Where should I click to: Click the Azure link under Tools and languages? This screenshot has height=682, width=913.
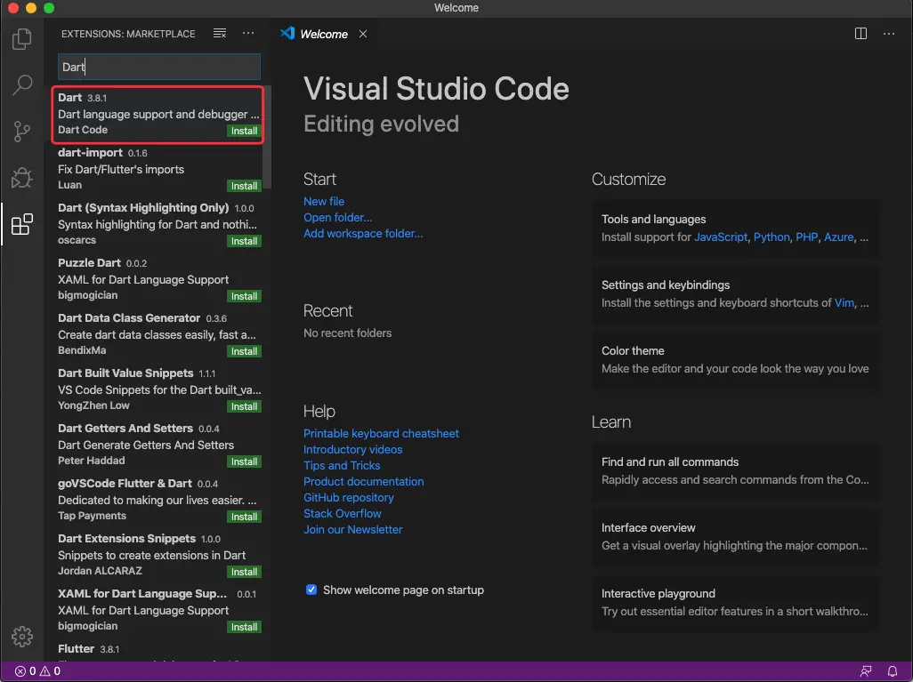click(838, 237)
